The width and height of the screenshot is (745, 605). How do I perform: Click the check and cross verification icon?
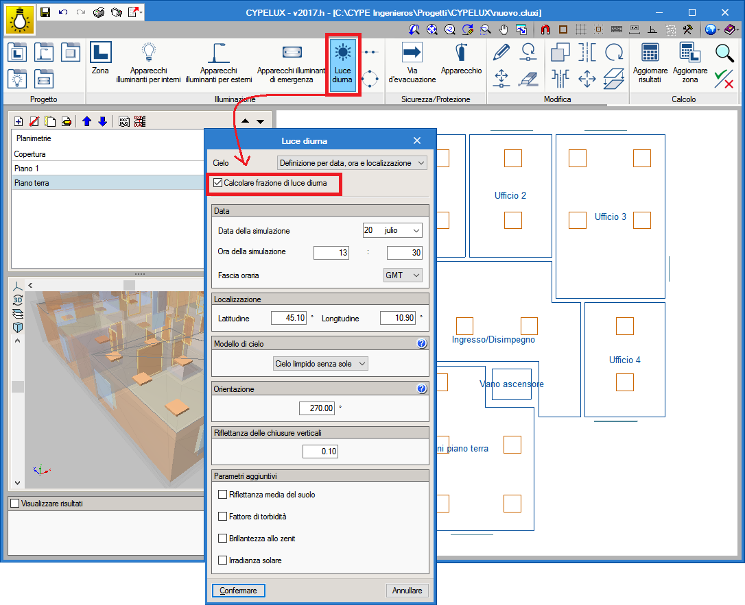724,79
